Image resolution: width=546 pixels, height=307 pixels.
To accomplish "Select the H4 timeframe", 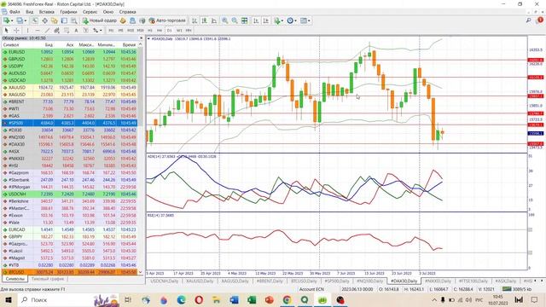I will (x=160, y=31).
